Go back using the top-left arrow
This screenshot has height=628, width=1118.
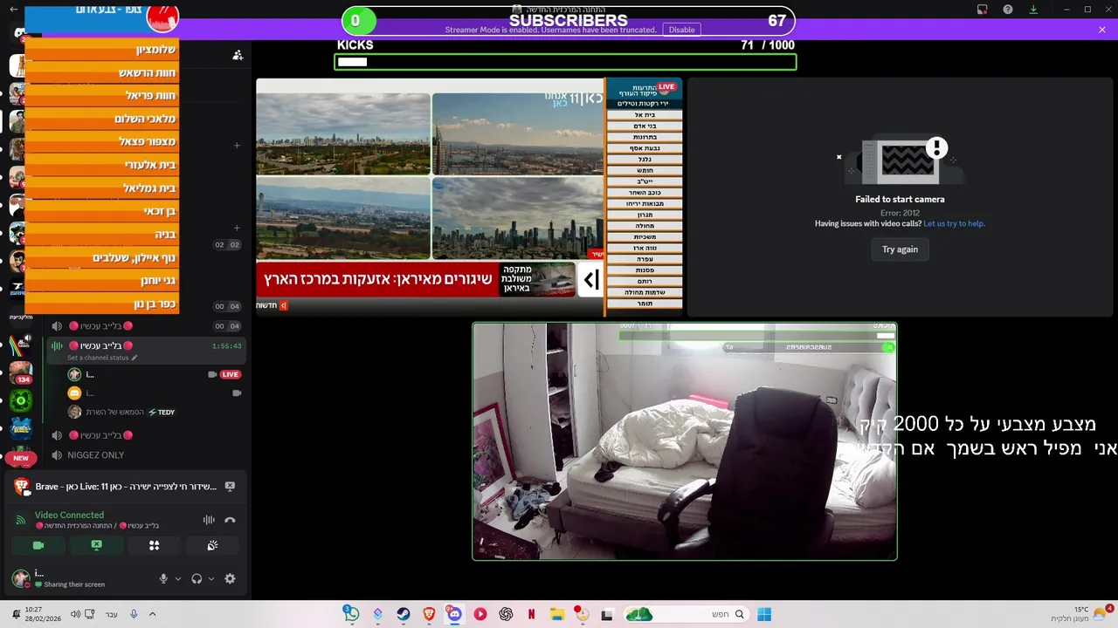[x=13, y=10]
